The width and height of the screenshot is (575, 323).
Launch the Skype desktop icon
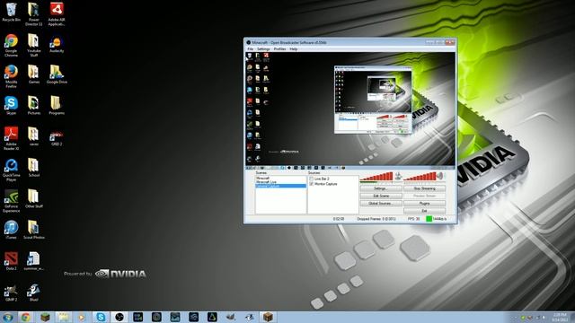point(11,106)
